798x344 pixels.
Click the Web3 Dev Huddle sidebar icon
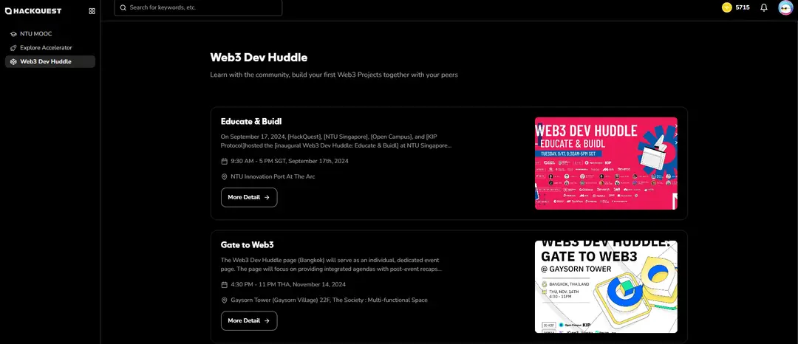pos(13,62)
